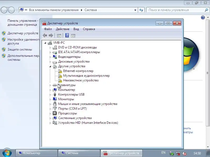The image size is (210, 157).
Task: Collapse the VM8-PC root node
Action: coord(45,43)
